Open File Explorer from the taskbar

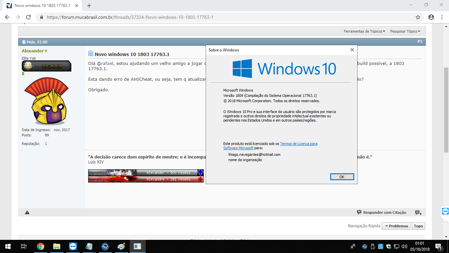point(56,246)
